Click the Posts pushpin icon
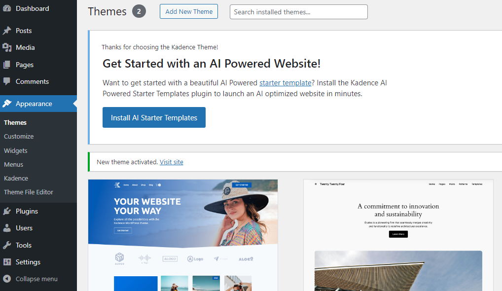 [x=7, y=31]
